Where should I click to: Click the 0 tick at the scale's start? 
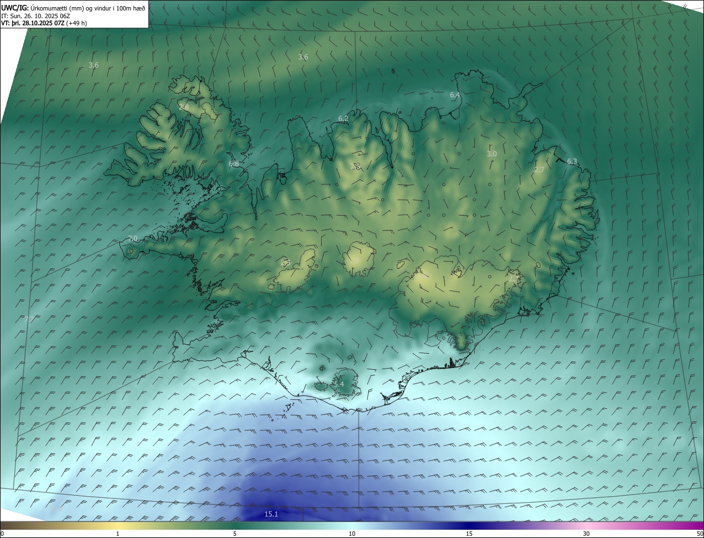pos(2,534)
